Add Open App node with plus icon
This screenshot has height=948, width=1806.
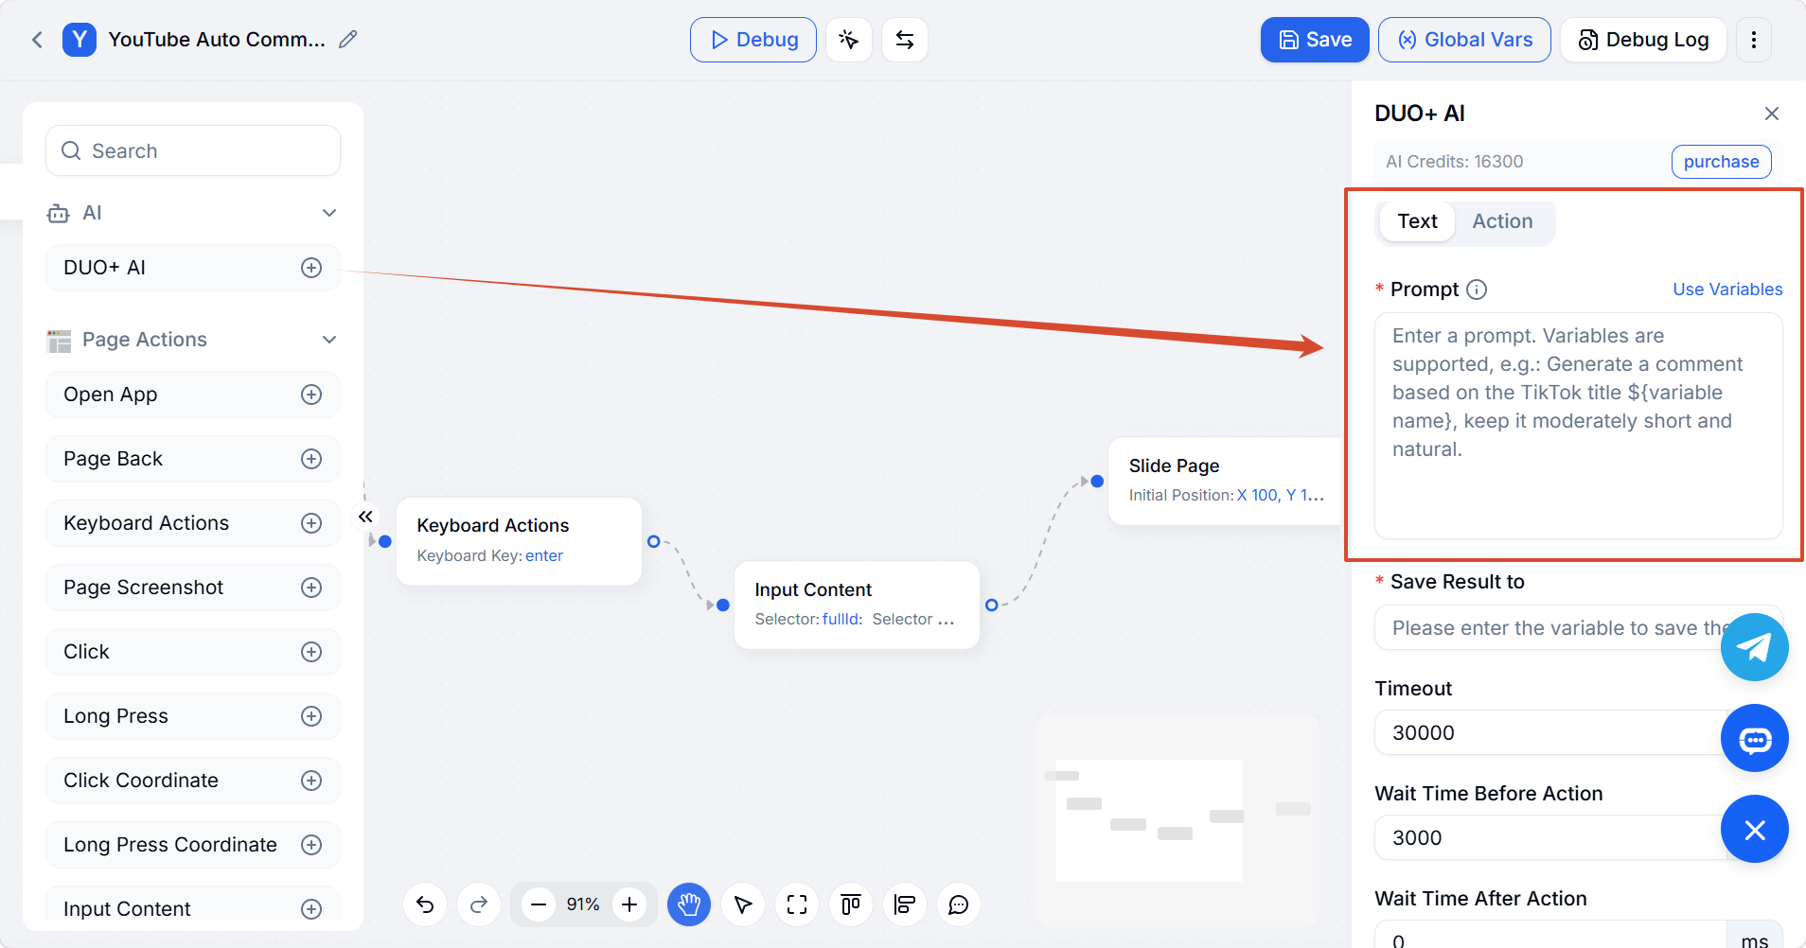pyautogui.click(x=311, y=395)
